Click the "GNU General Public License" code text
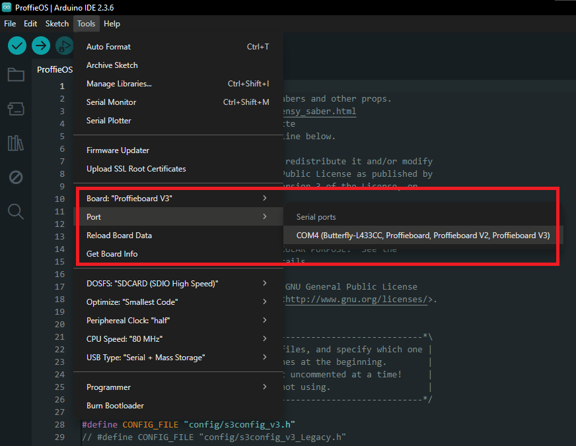 351,286
